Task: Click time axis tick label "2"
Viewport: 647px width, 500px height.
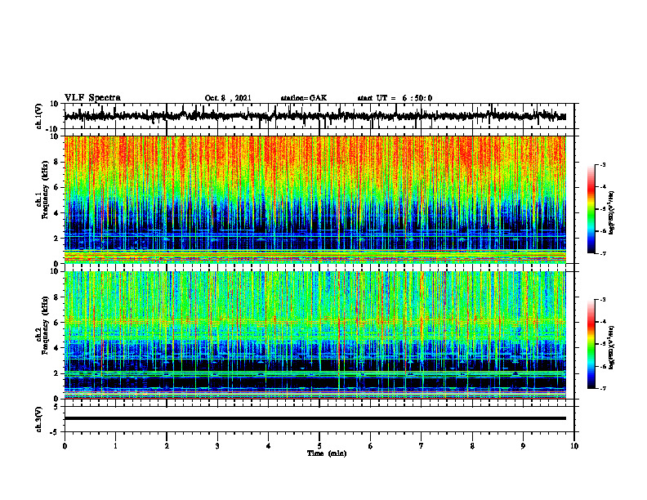Action: coord(167,446)
